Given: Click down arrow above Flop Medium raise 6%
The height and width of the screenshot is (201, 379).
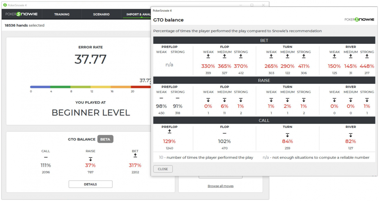Looking at the screenshot, I should [224, 100].
